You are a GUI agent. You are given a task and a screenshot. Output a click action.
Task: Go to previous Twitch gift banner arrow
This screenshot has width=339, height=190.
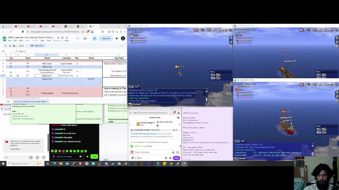[130, 125]
